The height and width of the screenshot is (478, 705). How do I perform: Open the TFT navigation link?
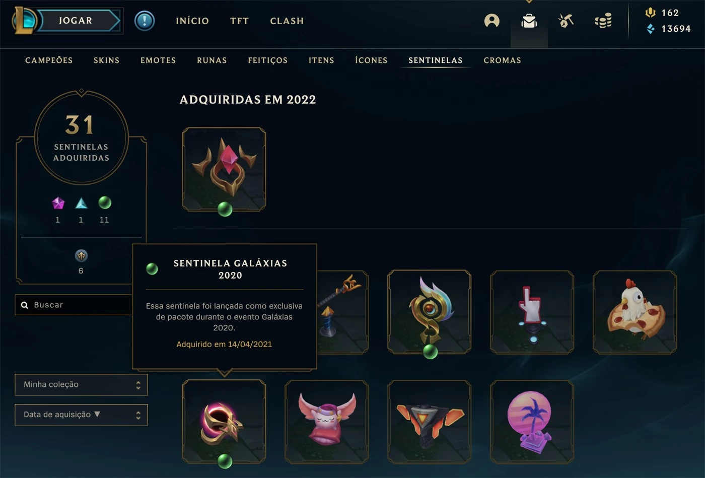pos(240,21)
